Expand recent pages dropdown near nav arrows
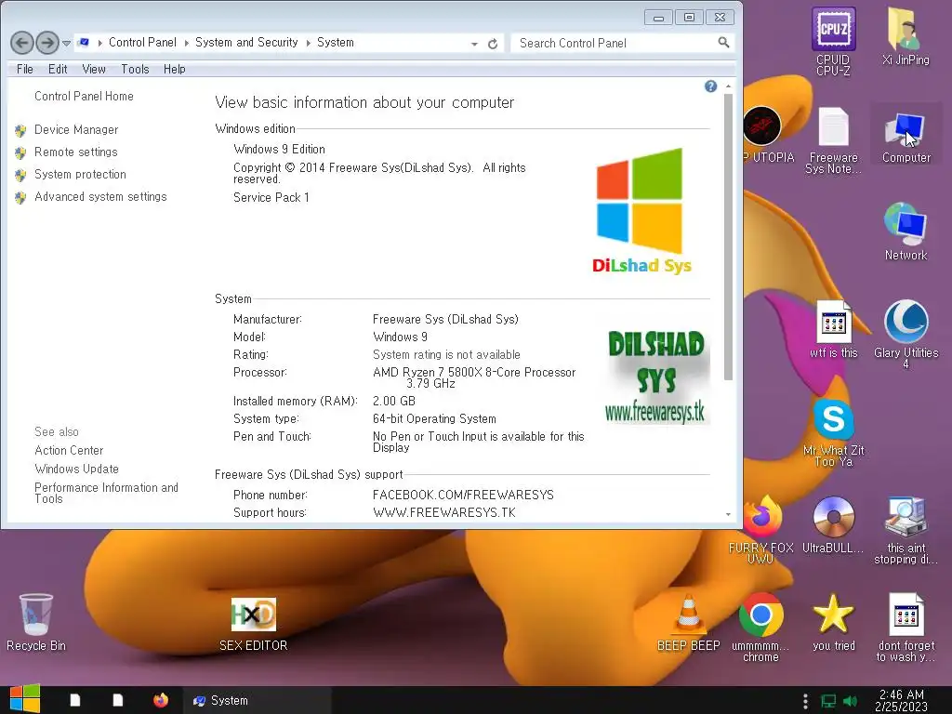The image size is (952, 714). click(67, 43)
